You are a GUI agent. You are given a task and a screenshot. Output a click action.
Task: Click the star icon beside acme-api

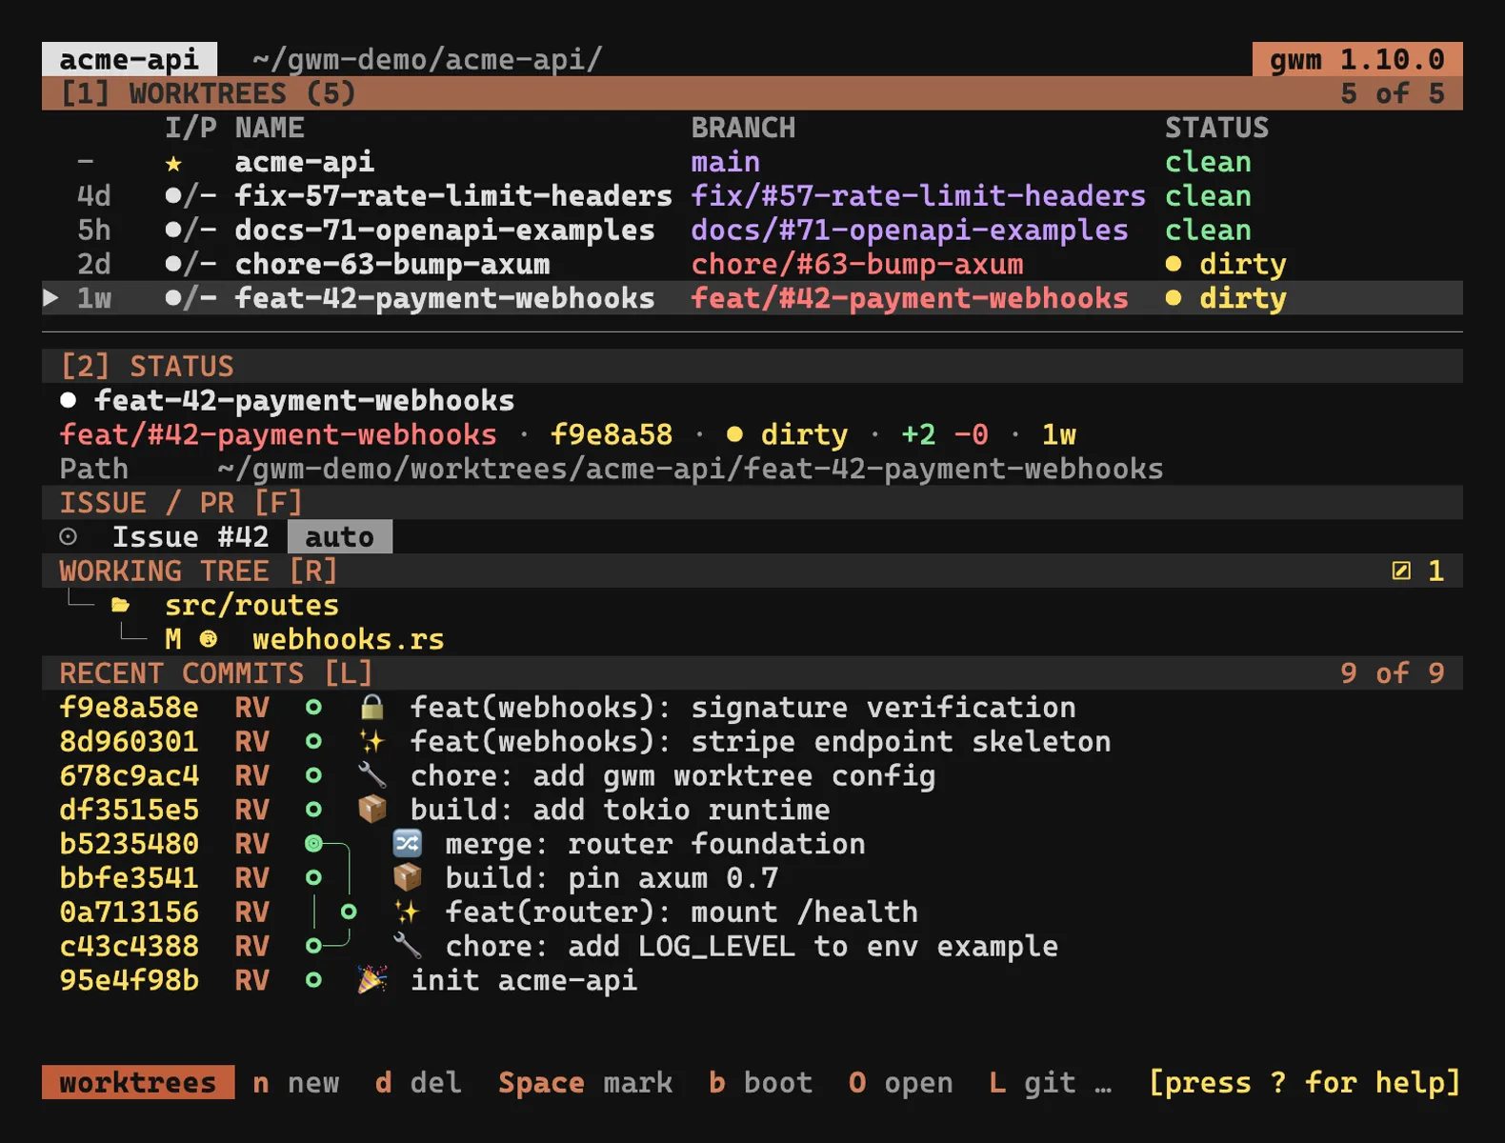coord(173,163)
